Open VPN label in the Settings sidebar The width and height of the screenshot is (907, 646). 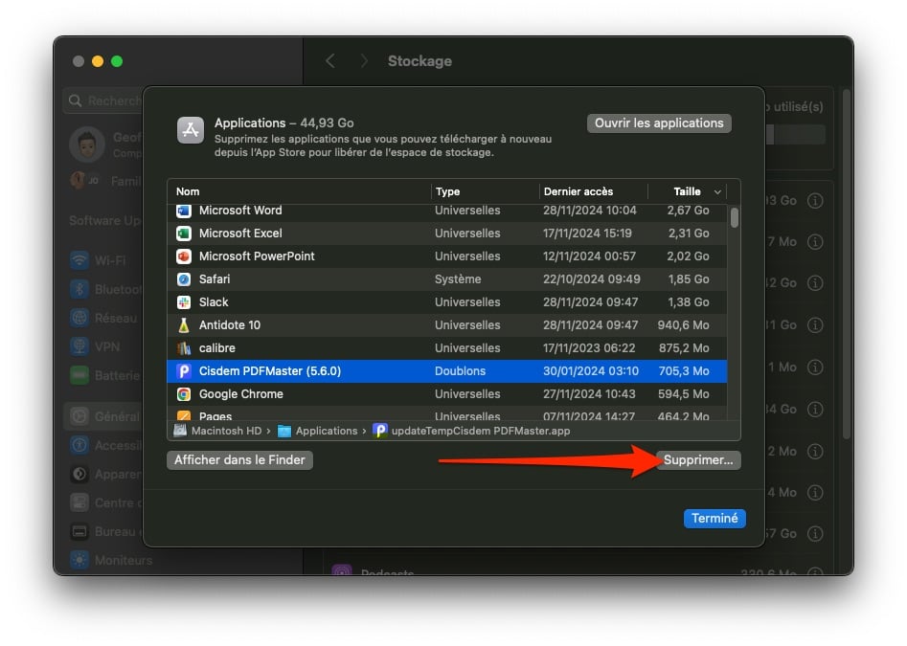[x=107, y=346]
